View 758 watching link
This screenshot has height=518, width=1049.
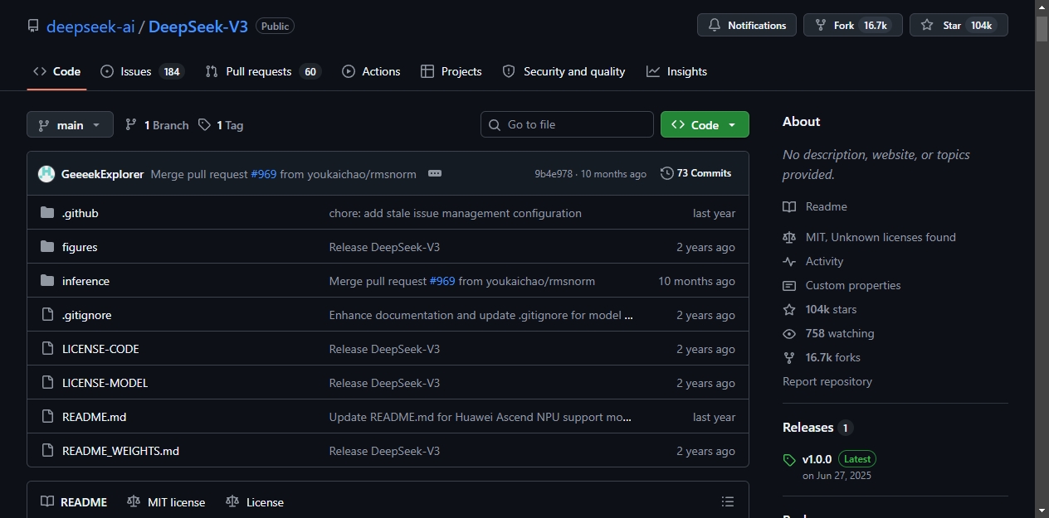pos(828,333)
